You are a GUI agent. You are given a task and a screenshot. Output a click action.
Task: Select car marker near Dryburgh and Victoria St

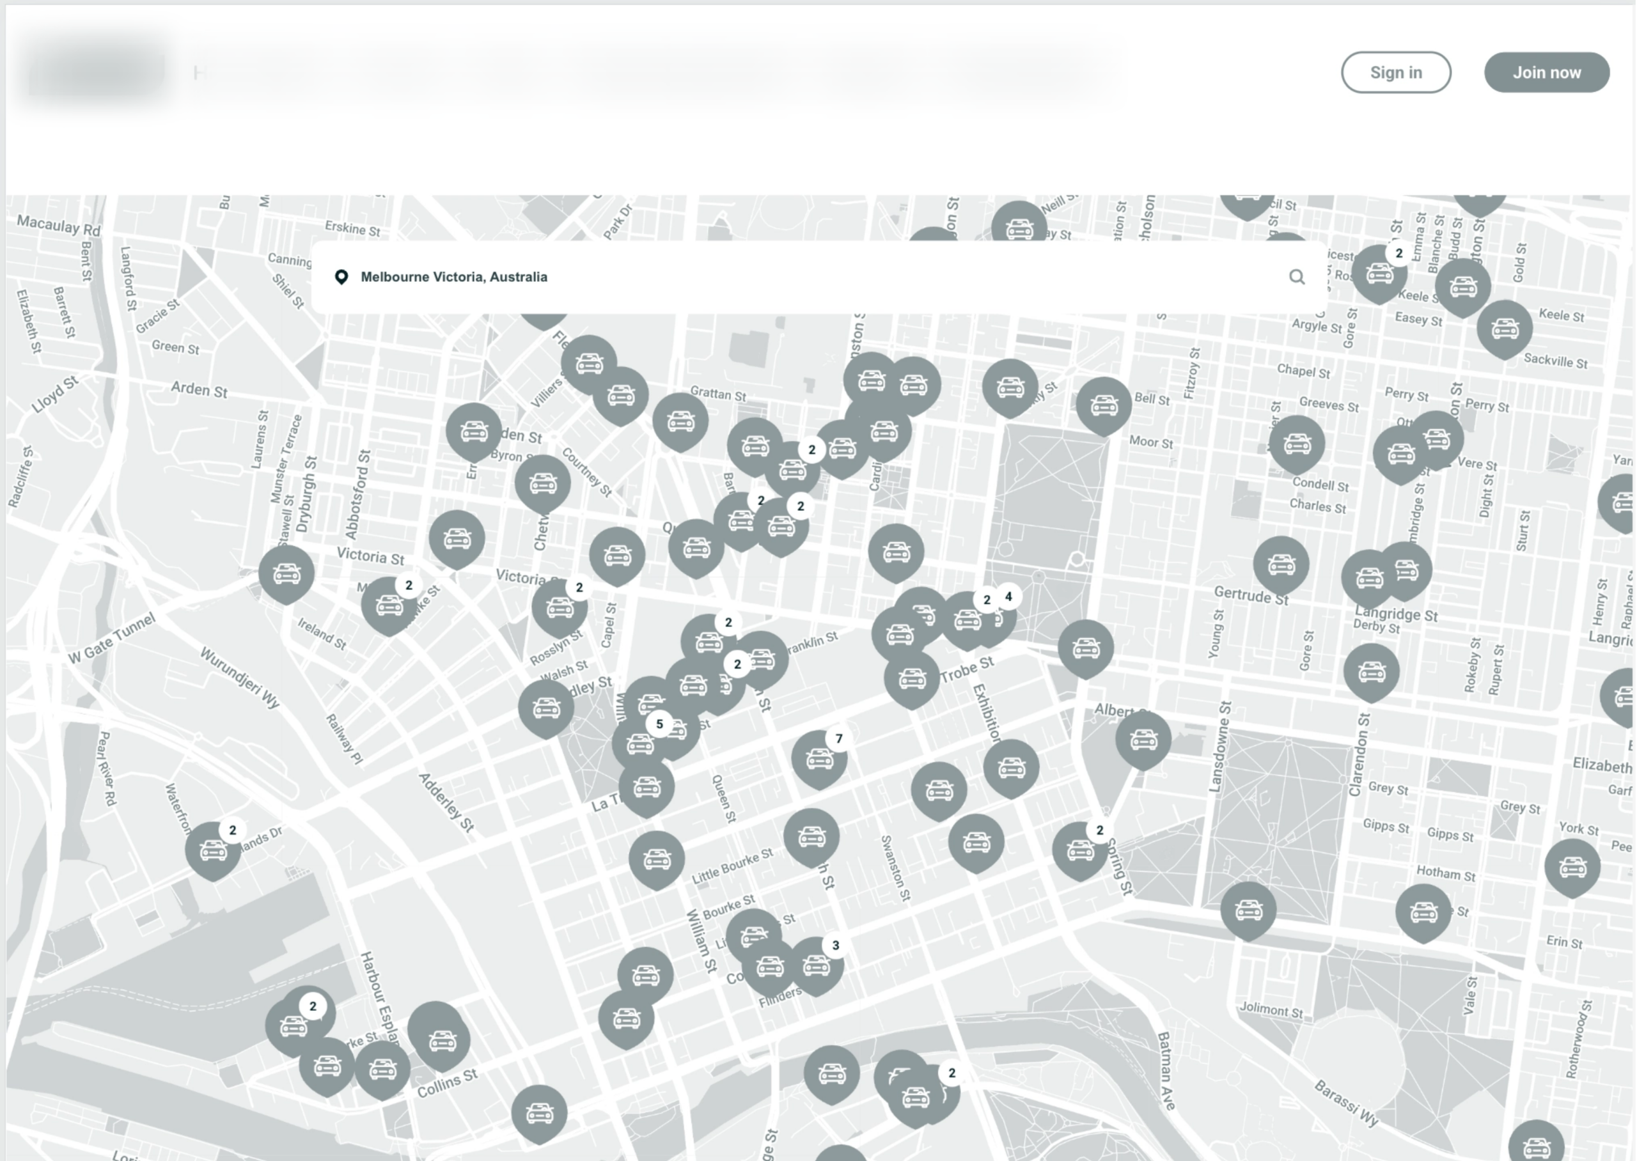pos(286,574)
